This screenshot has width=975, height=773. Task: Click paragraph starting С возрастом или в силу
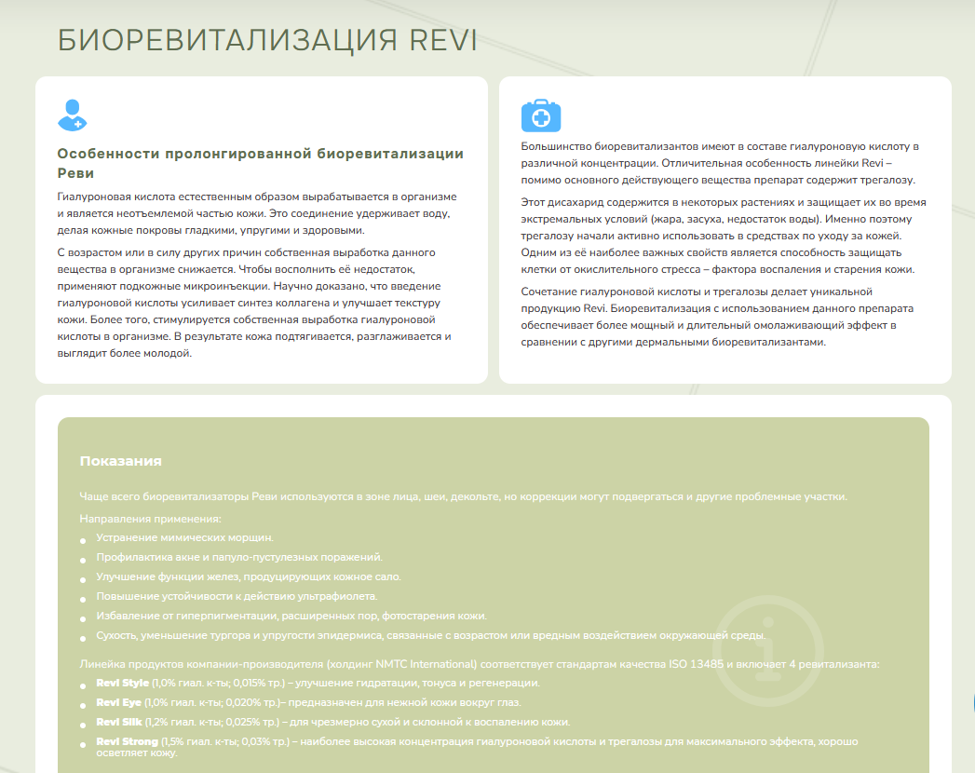(x=254, y=303)
